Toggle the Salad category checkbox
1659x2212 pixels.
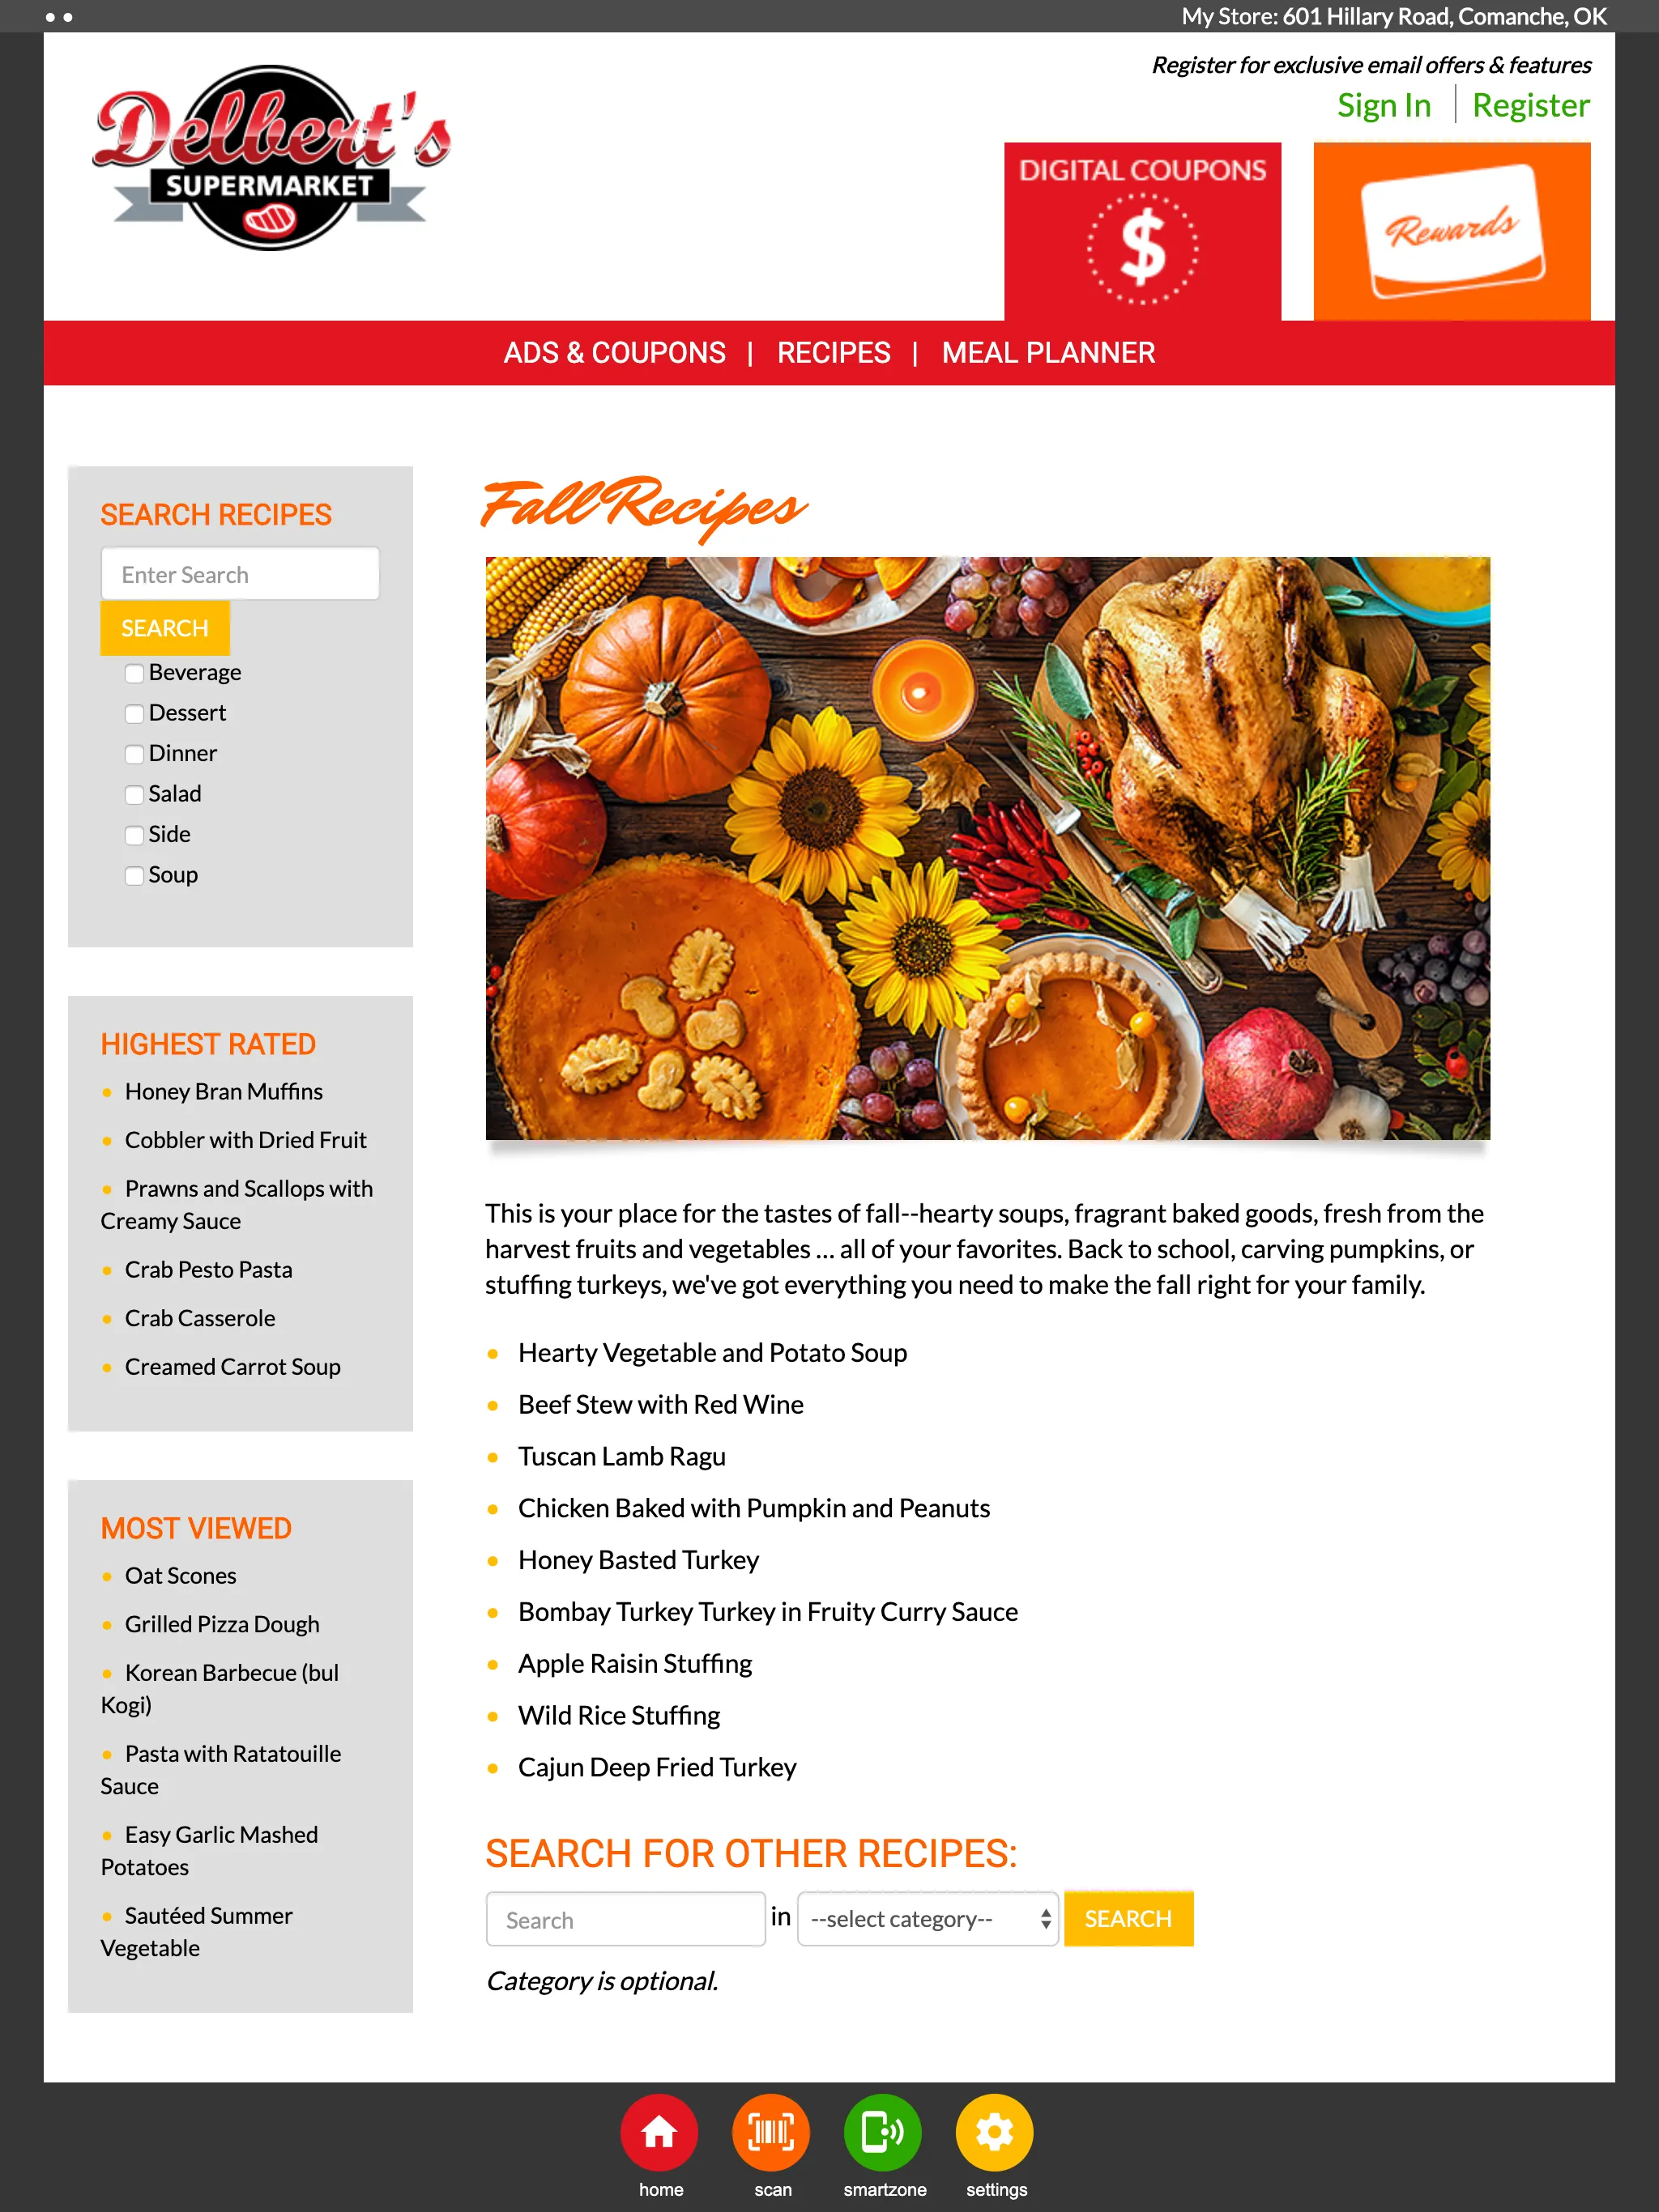tap(134, 794)
